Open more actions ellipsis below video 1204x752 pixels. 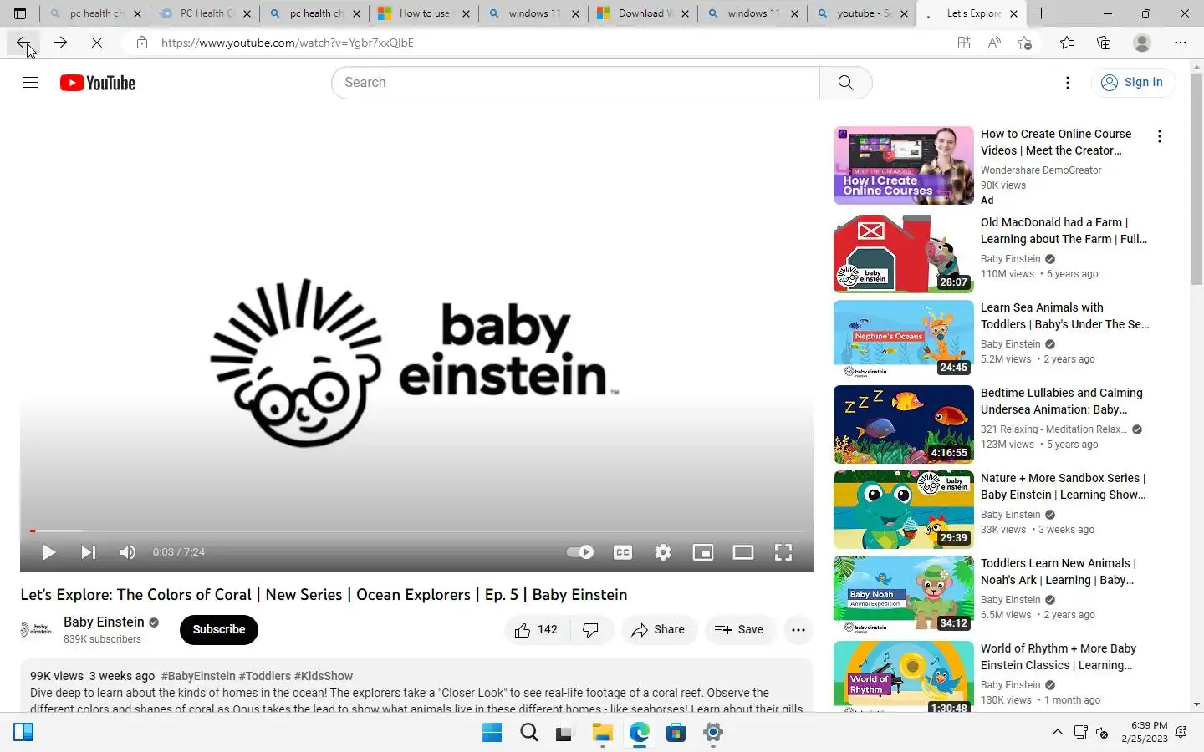pyautogui.click(x=798, y=630)
